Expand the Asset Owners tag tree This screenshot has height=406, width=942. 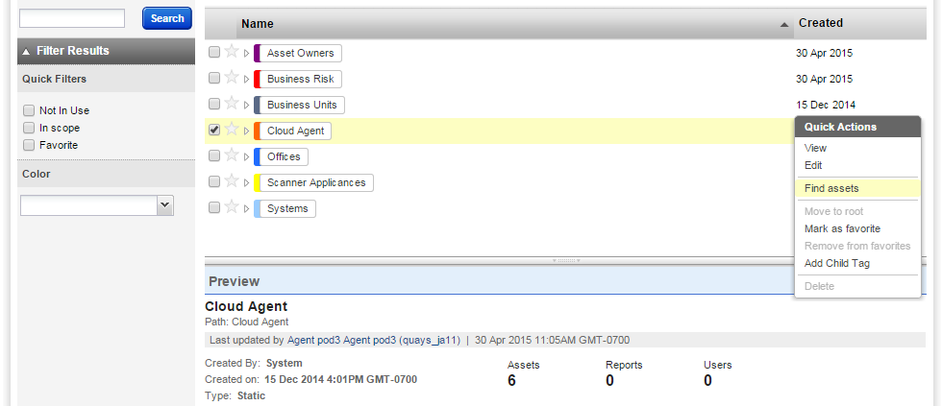[246, 54]
